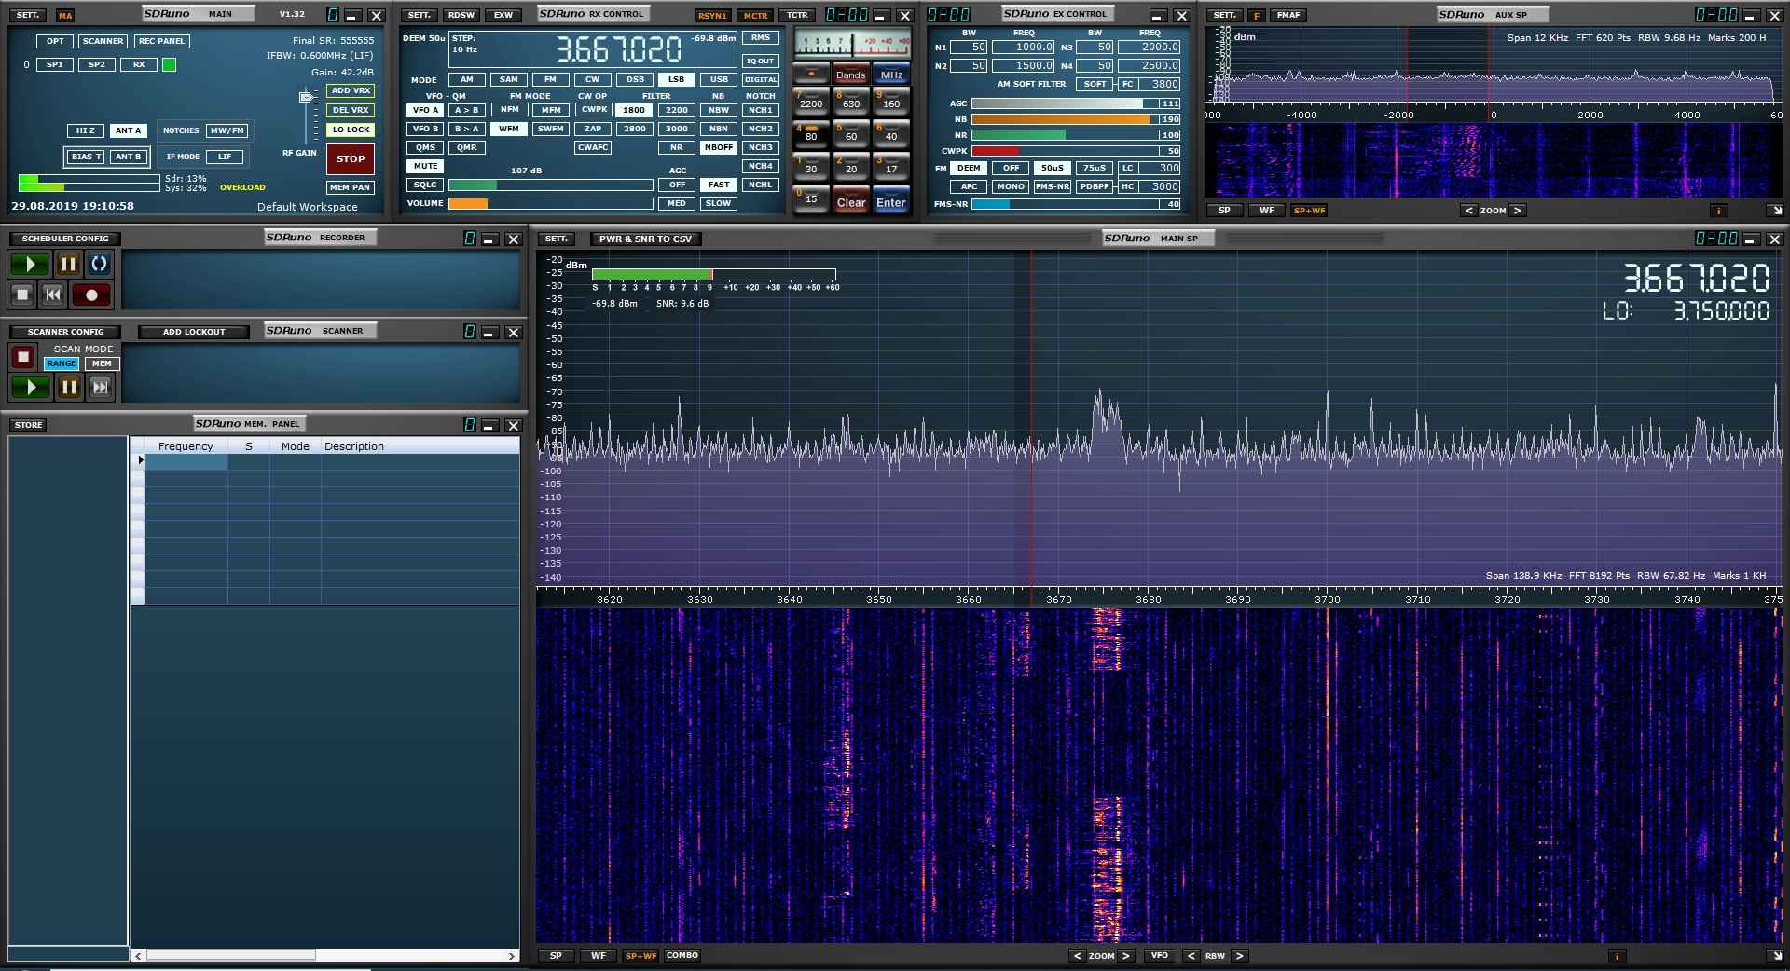Decrease RBW in main spectrum
Viewport: 1790px width, 971px height.
1191,956
